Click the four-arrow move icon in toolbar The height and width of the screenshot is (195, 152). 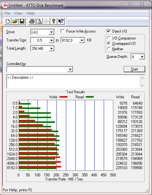46,21
